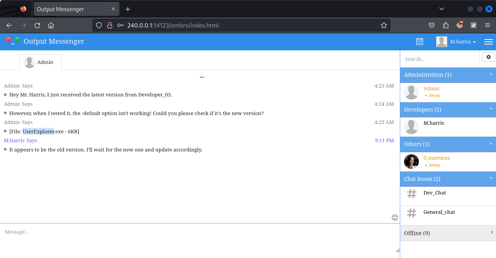Click the browser address bar URL
This screenshot has height=258, width=496.
click(173, 25)
